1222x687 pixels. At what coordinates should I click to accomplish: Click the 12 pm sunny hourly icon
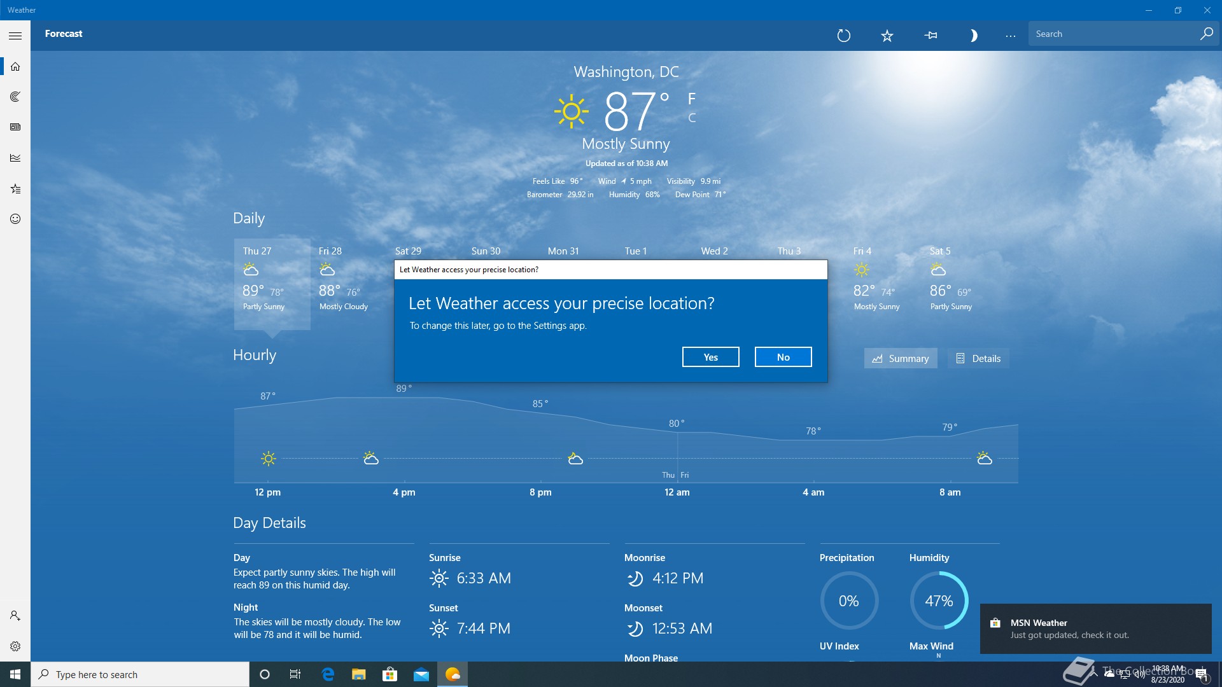pos(269,458)
